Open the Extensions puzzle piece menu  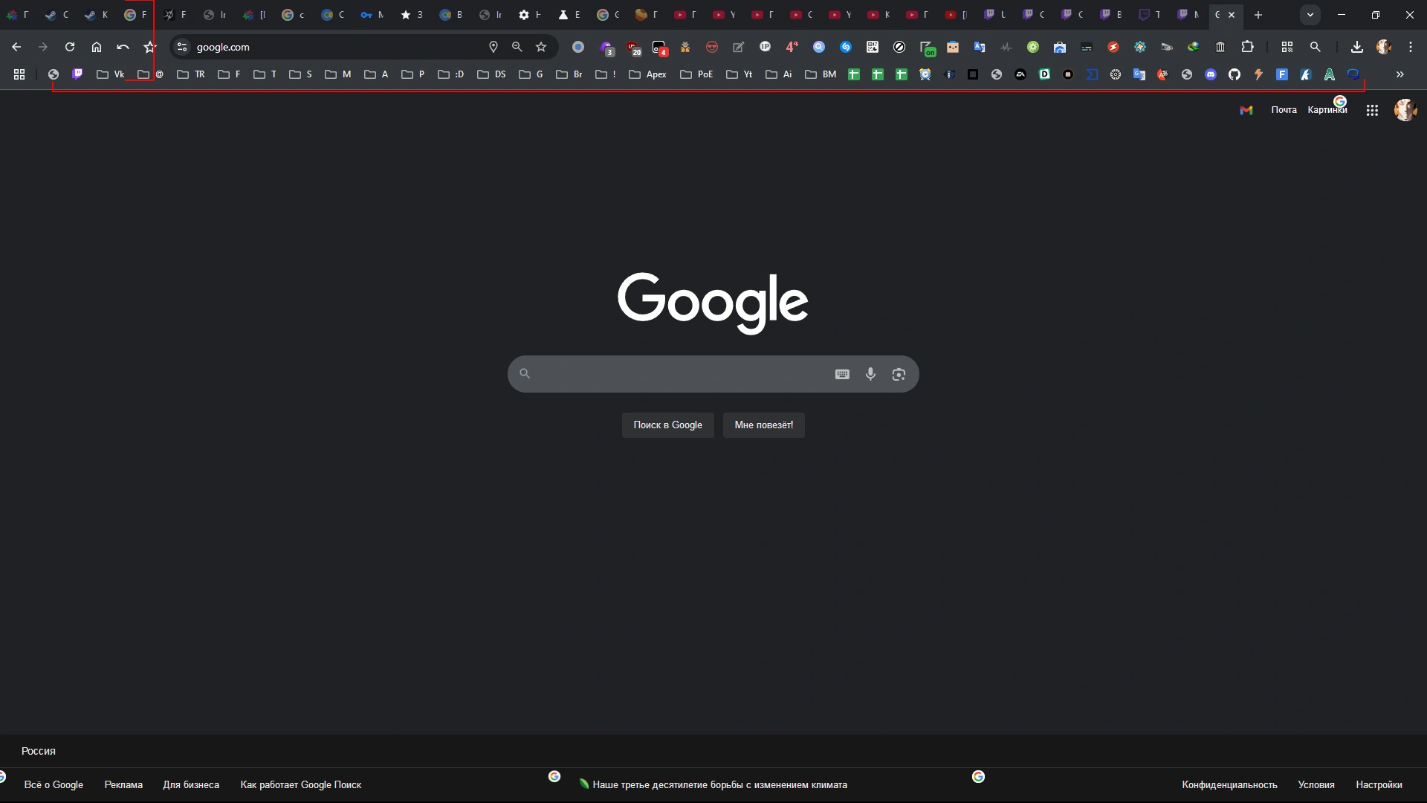tap(1248, 47)
